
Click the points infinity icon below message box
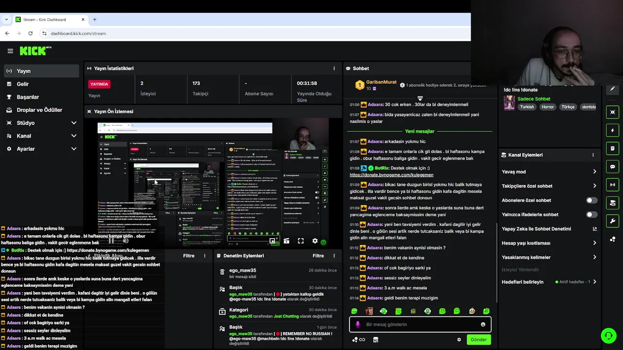[x=358, y=340]
